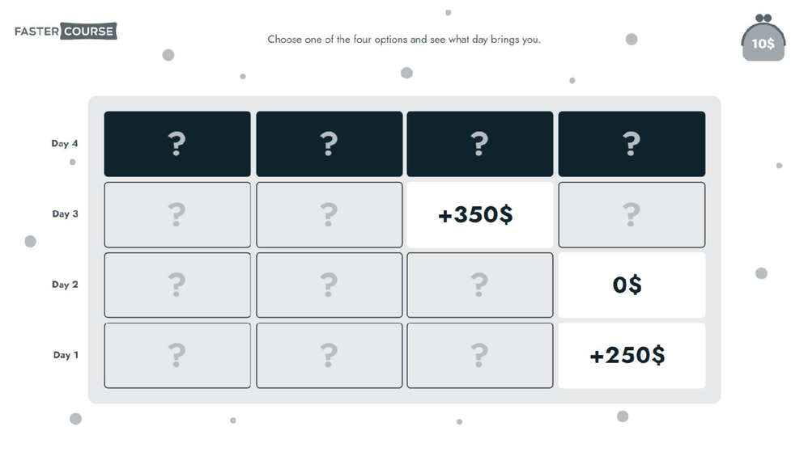
Task: Click the Day 4 row label
Action: tap(65, 144)
